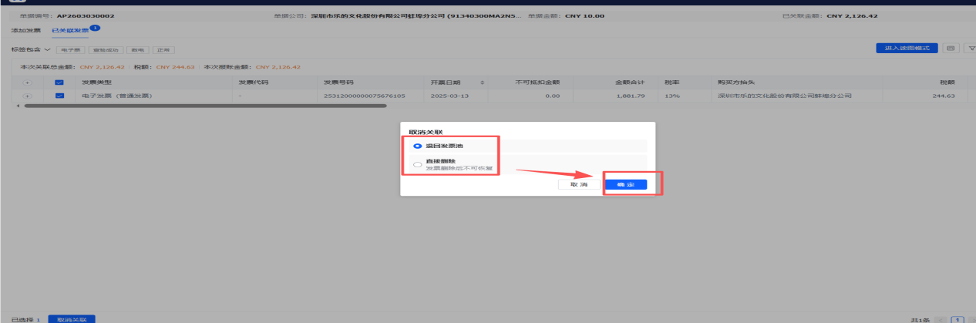Click the 查验成功 tag filter
The image size is (976, 323).
(x=106, y=49)
